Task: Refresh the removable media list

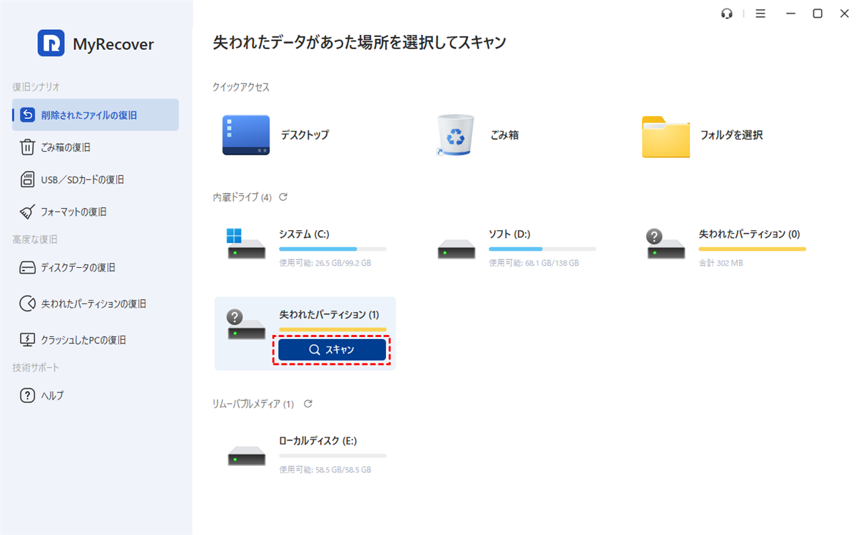Action: (x=308, y=404)
